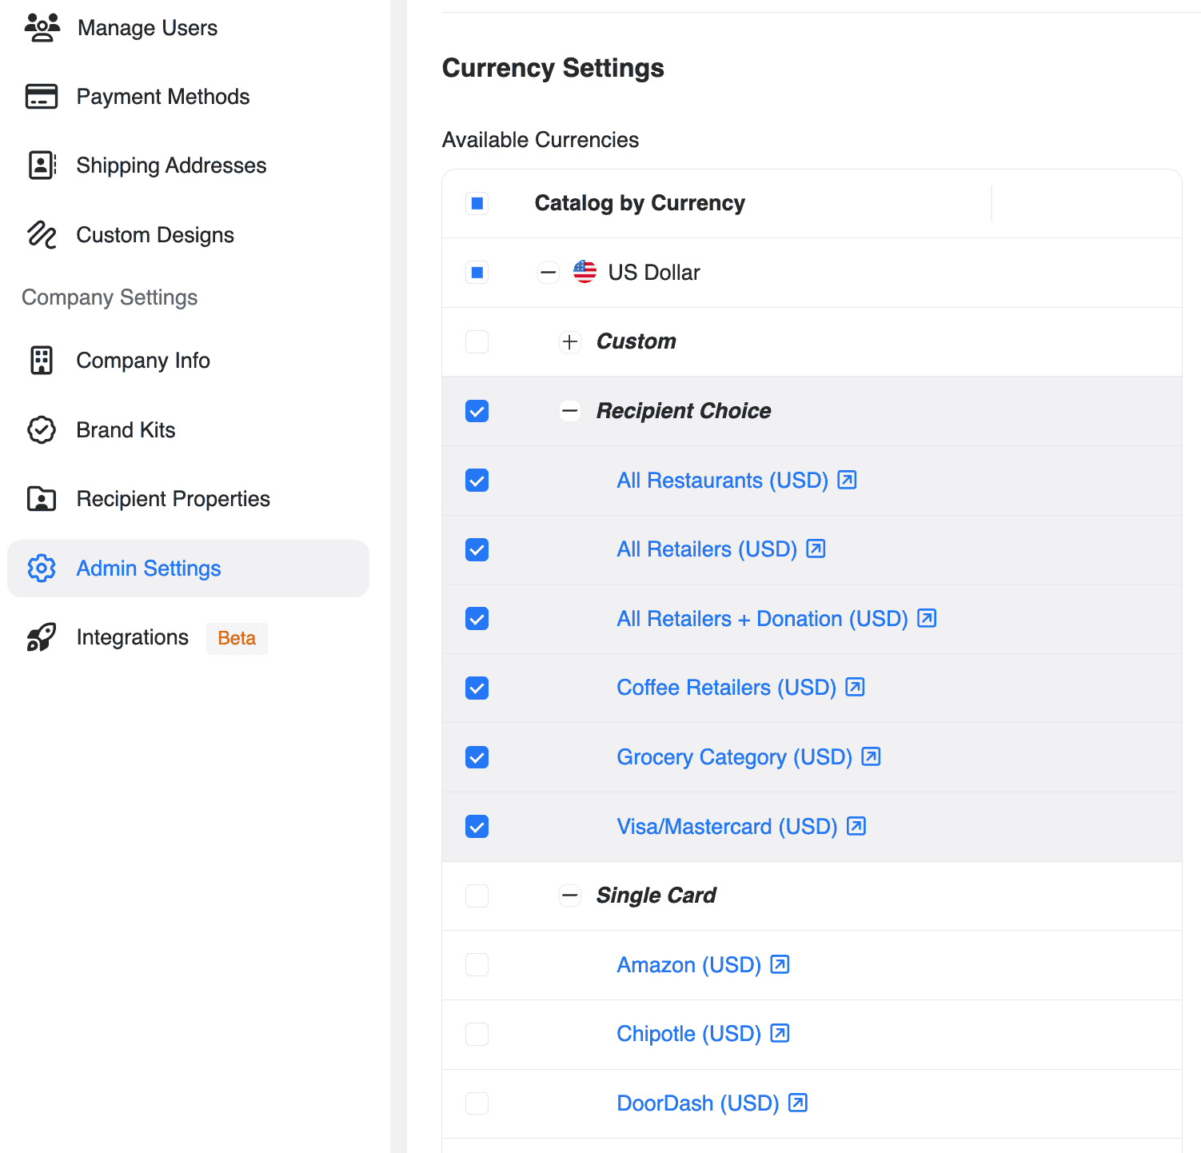The width and height of the screenshot is (1201, 1153).
Task: Click the Payment Methods card icon
Action: 42,97
